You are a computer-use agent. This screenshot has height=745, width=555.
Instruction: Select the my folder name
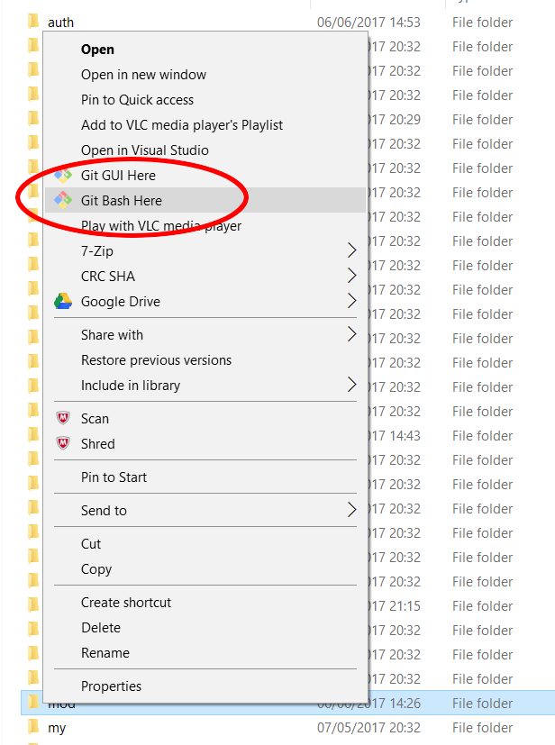coord(57,728)
